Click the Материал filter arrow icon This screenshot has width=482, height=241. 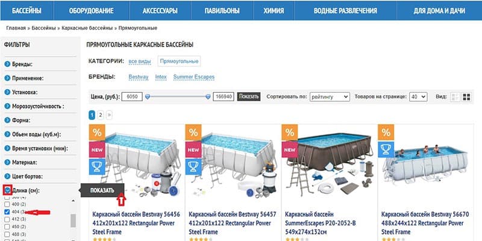7,162
